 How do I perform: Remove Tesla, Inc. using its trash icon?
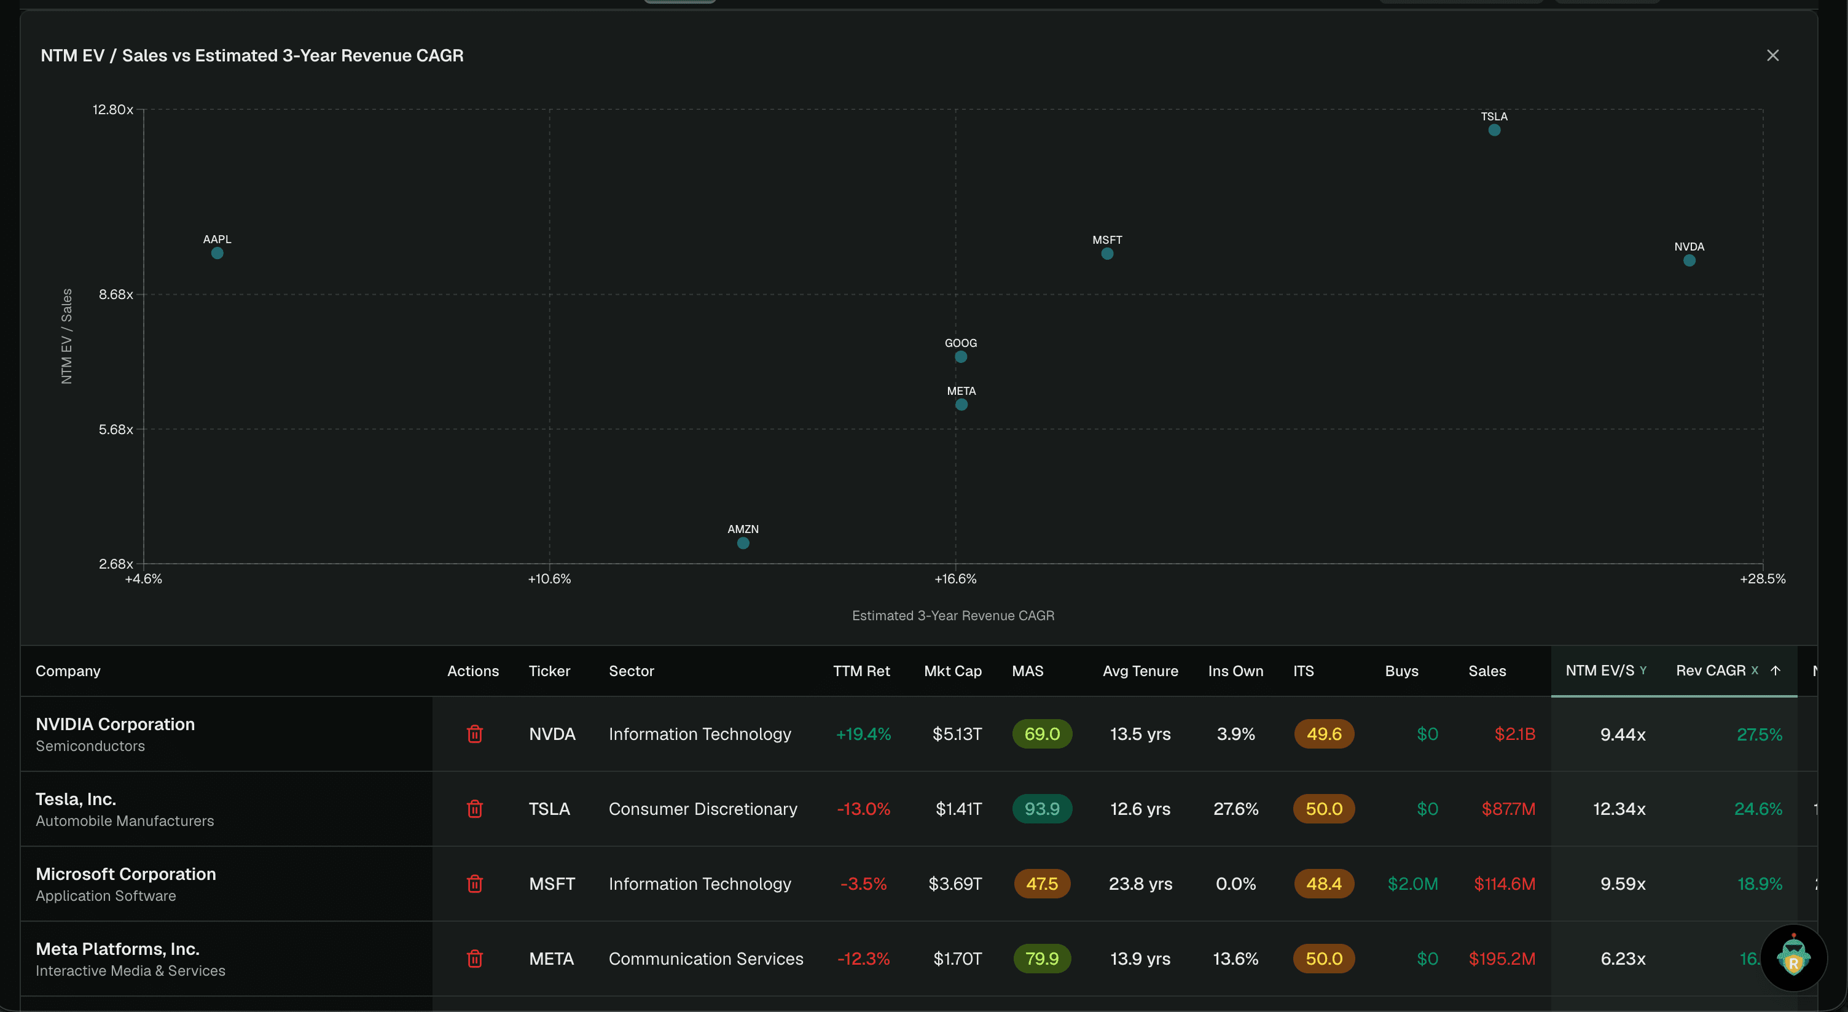coord(474,809)
